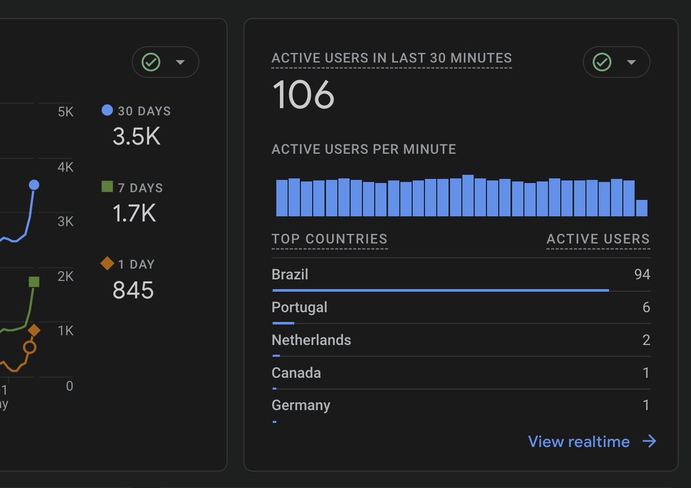Click the green square endpoint on 7-day line
The height and width of the screenshot is (488, 691).
click(34, 282)
